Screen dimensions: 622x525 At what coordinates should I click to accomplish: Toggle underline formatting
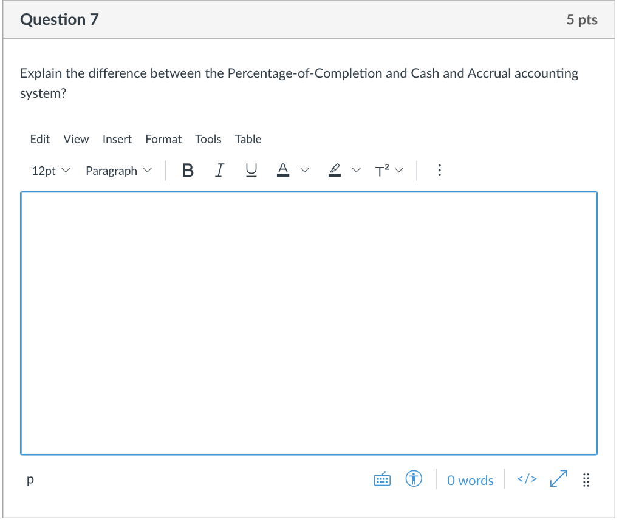click(251, 171)
